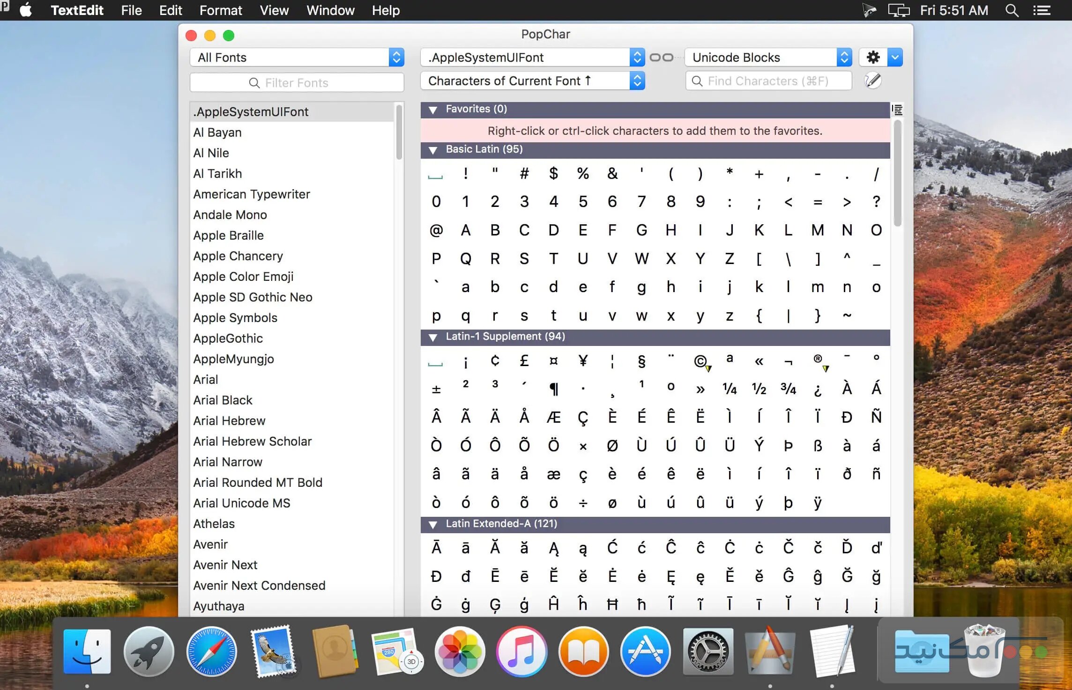Select Arial Black in font list
This screenshot has height=690, width=1072.
(x=223, y=400)
